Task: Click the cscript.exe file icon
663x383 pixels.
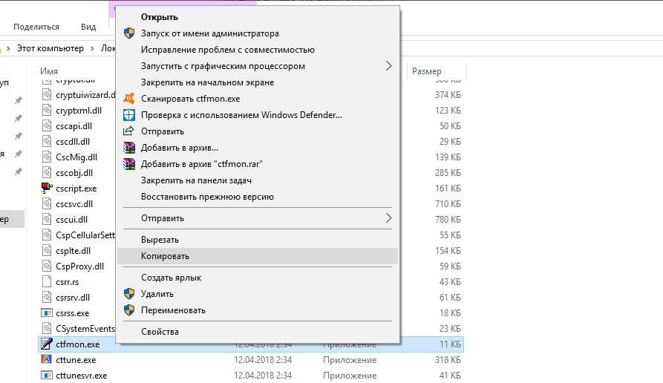Action: point(47,188)
